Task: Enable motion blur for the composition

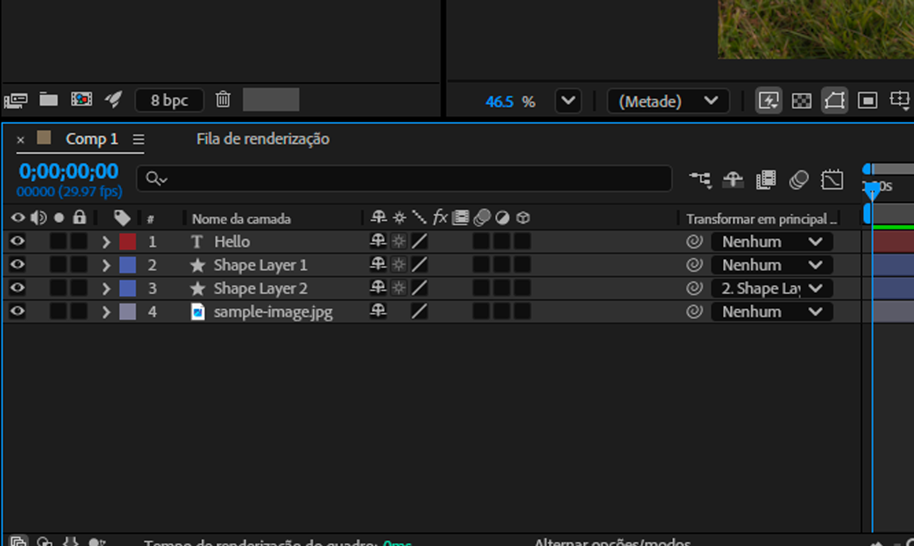Action: coord(799,180)
